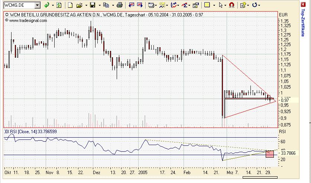Image resolution: width=311 pixels, height=183 pixels.
Task: Expand the chart type dropdown arrow
Action: [x=178, y=5]
